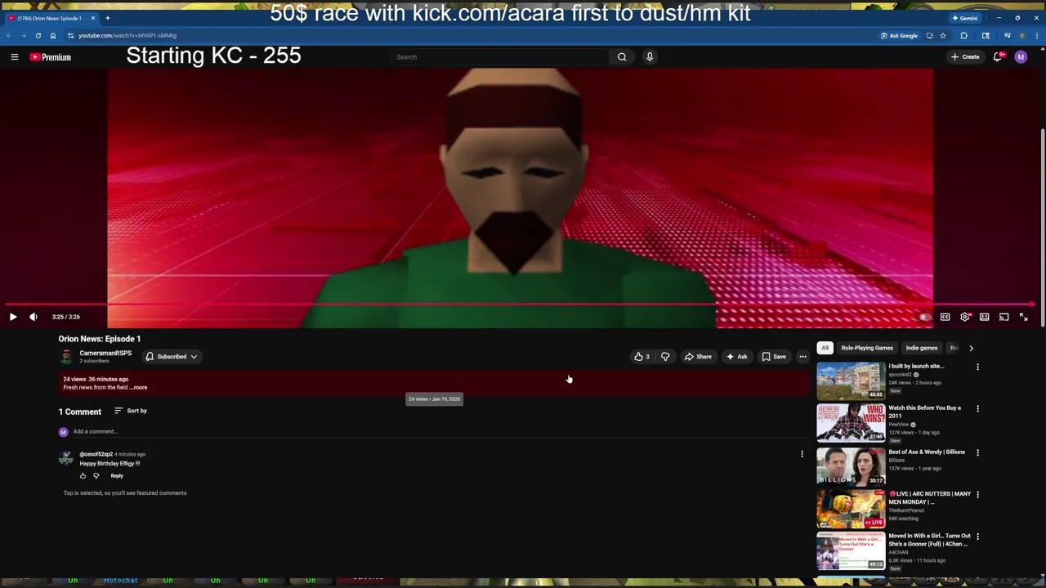Go to YouTube Premium home logo
The height and width of the screenshot is (588, 1046).
click(x=51, y=57)
